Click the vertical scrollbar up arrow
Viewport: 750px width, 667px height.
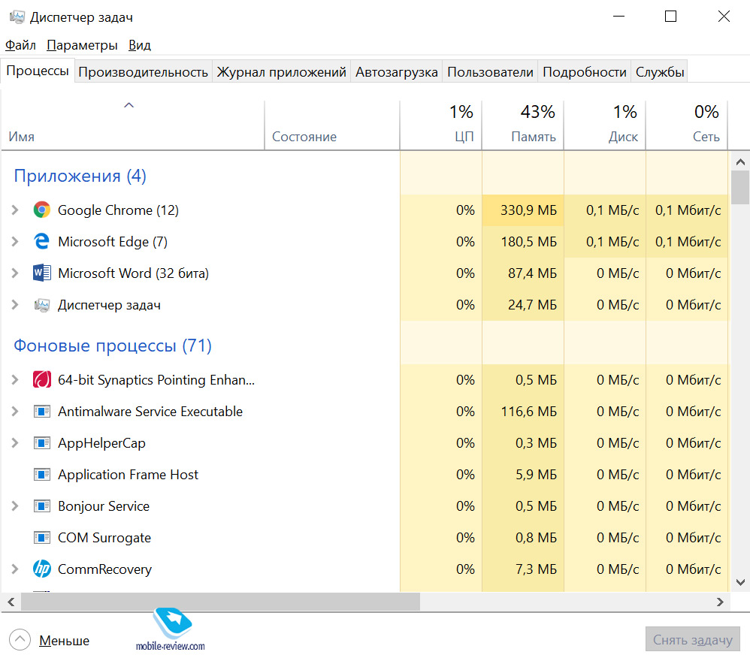(740, 162)
